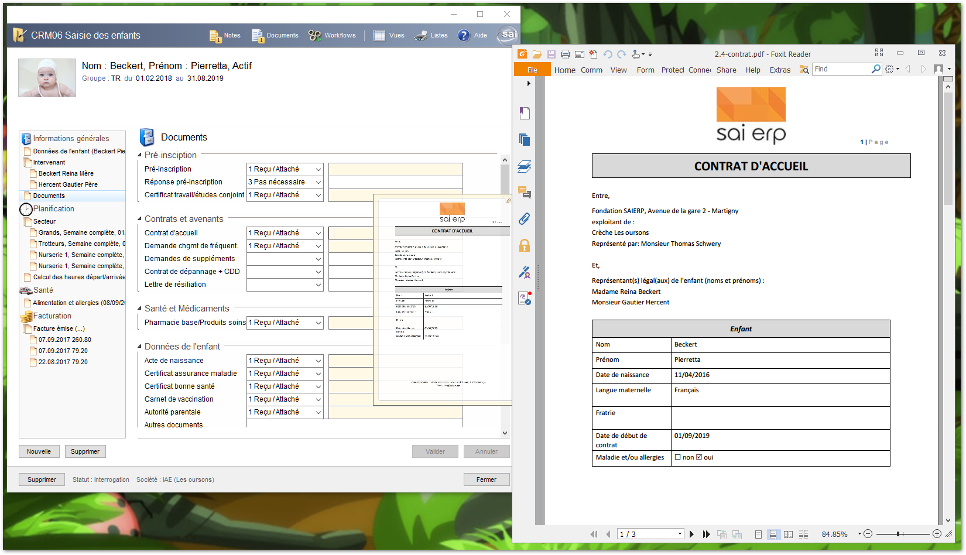Click the Nouvelle button

(x=39, y=451)
